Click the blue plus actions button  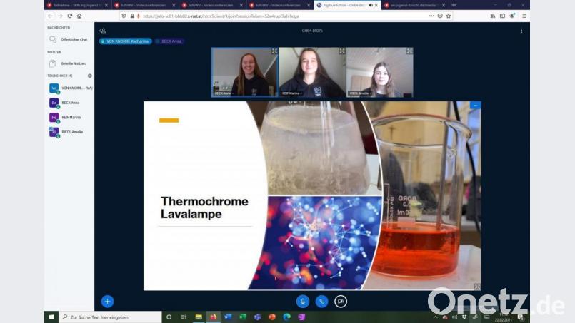(x=107, y=302)
